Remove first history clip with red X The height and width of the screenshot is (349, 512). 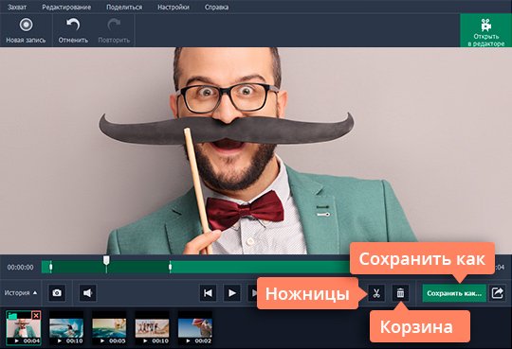point(36,315)
